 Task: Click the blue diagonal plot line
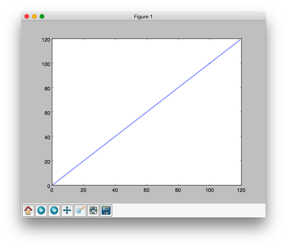pyautogui.click(x=146, y=112)
